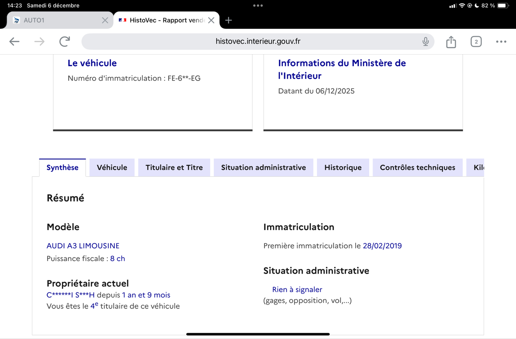Viewport: 516px width, 339px height.
Task: Tap the address bar URL field
Action: click(x=258, y=41)
